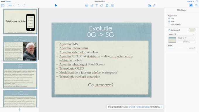Image resolution: width=199 pixels, height=112 pixels.
Task: Open the Format paintbrush panel
Action: pyautogui.click(x=191, y=5)
